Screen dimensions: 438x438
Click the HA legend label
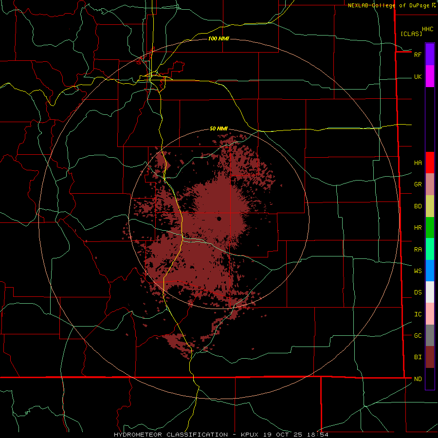coord(418,163)
